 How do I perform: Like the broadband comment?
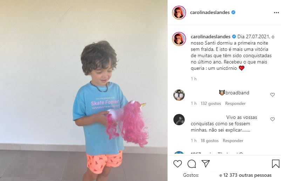pyautogui.click(x=272, y=95)
